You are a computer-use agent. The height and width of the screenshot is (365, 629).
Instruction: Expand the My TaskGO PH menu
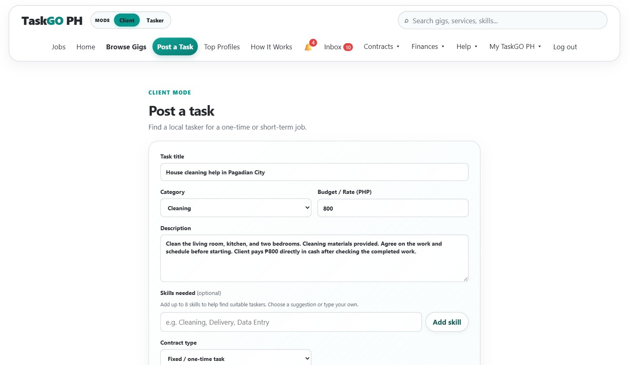515,46
